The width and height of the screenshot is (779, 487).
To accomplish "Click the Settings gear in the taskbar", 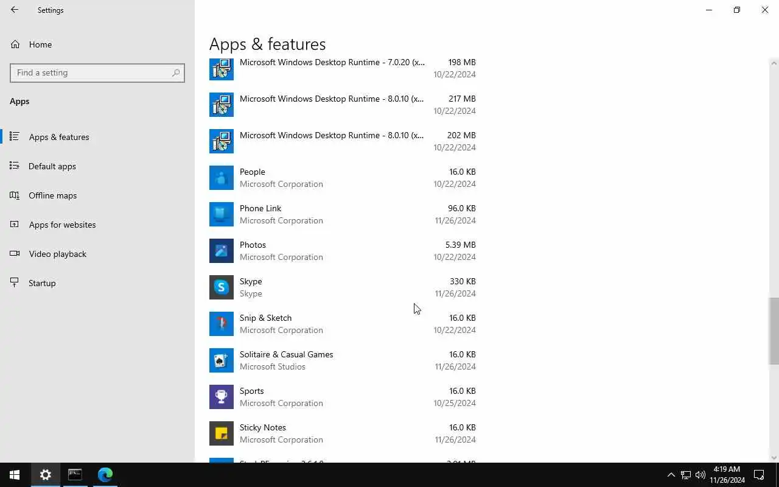I will [46, 475].
